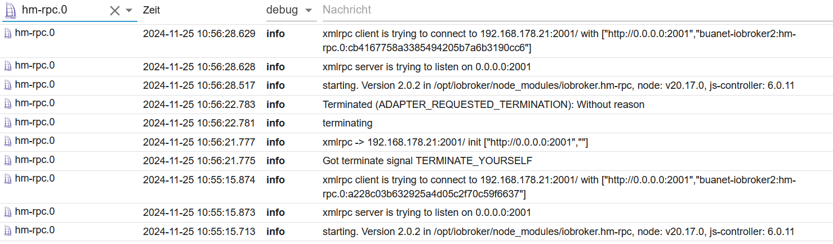Click the info level label of the terminating row
Screen dimensions: 833x244
275,123
